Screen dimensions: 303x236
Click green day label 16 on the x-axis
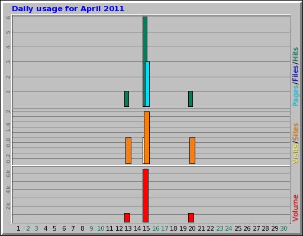pyautogui.click(x=156, y=228)
